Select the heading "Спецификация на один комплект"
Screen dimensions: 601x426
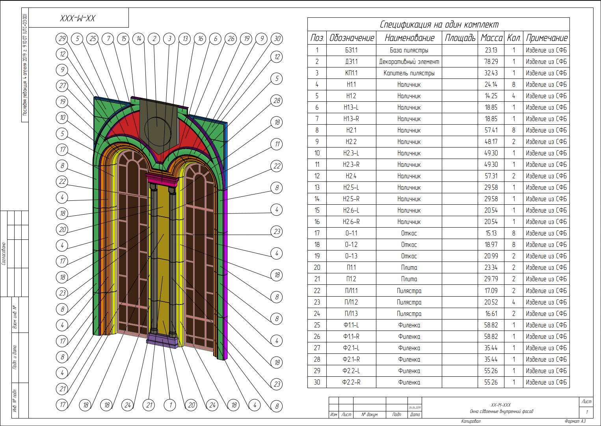click(439, 24)
